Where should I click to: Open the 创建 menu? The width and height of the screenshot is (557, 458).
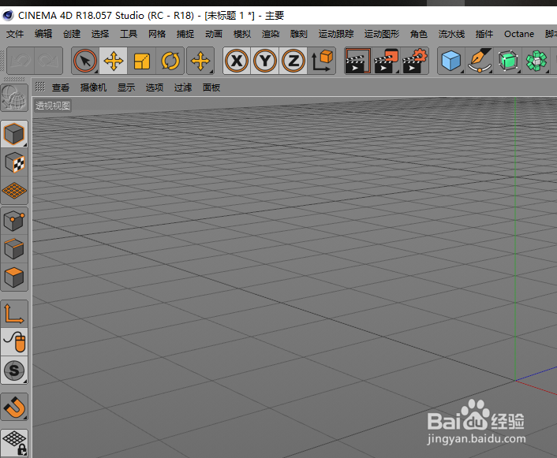pos(72,34)
